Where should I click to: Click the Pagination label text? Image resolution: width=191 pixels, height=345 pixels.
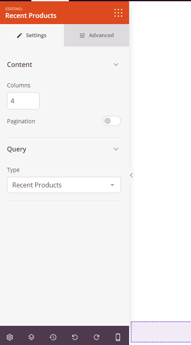point(21,121)
